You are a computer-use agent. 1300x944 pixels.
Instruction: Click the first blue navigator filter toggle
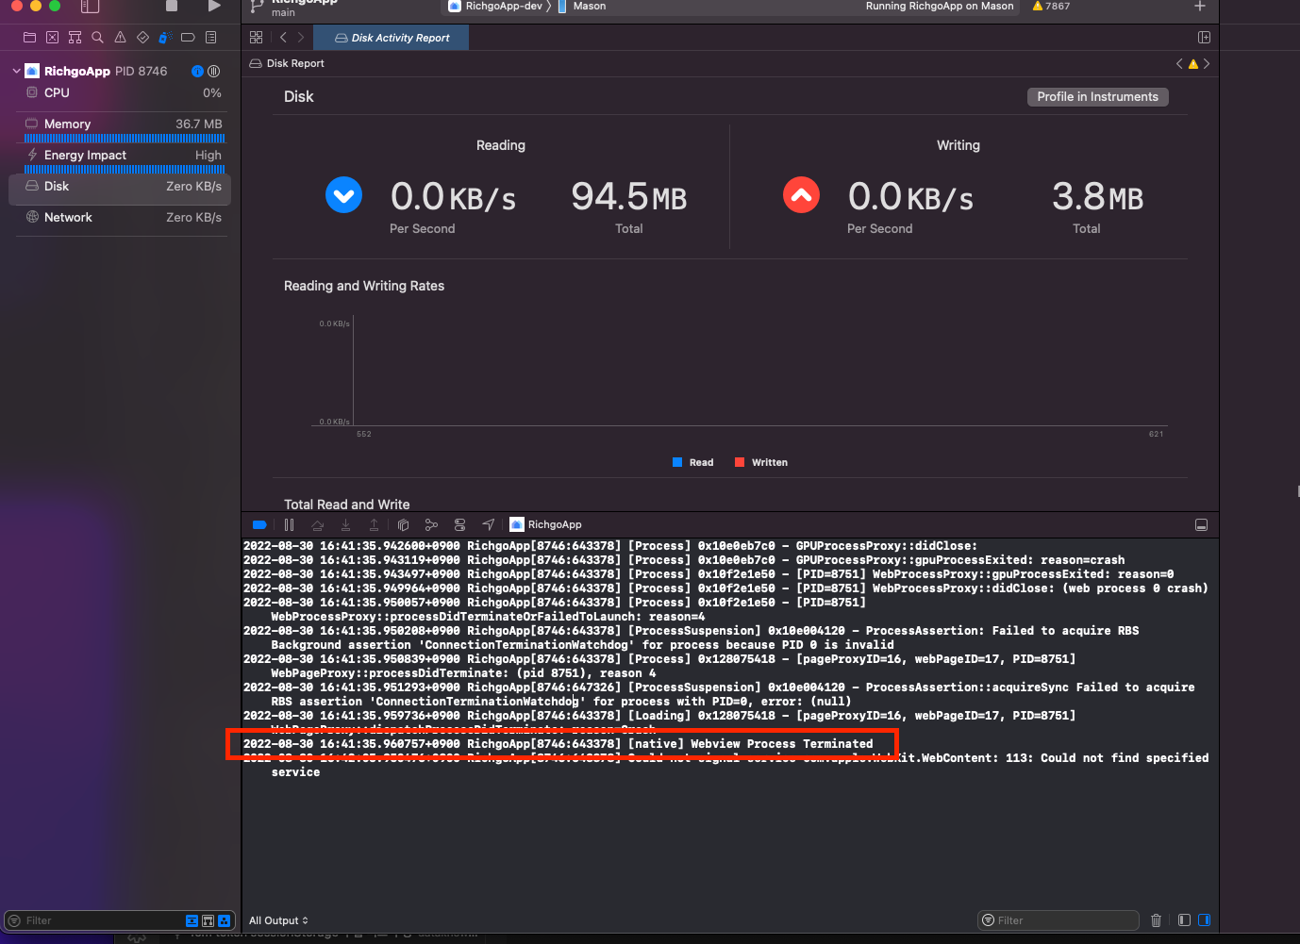click(x=192, y=920)
